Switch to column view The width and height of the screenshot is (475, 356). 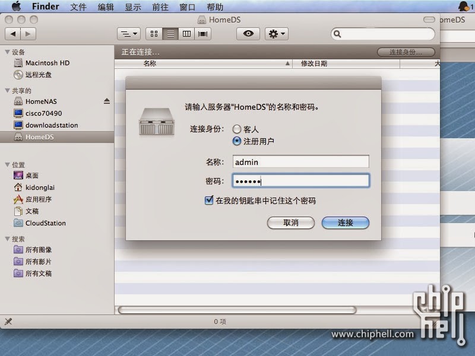click(186, 34)
